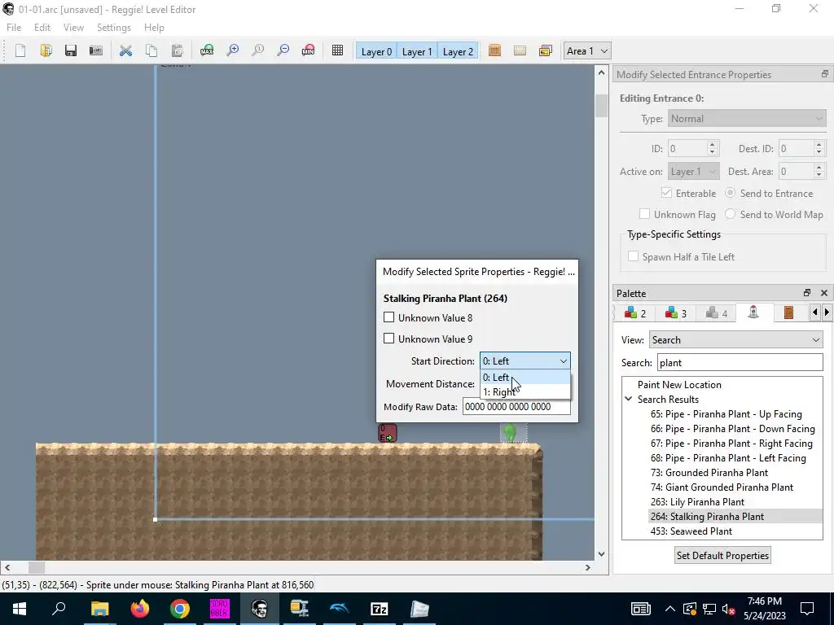Check Unknown Value 9 checkbox
This screenshot has width=834, height=625.
click(388, 339)
